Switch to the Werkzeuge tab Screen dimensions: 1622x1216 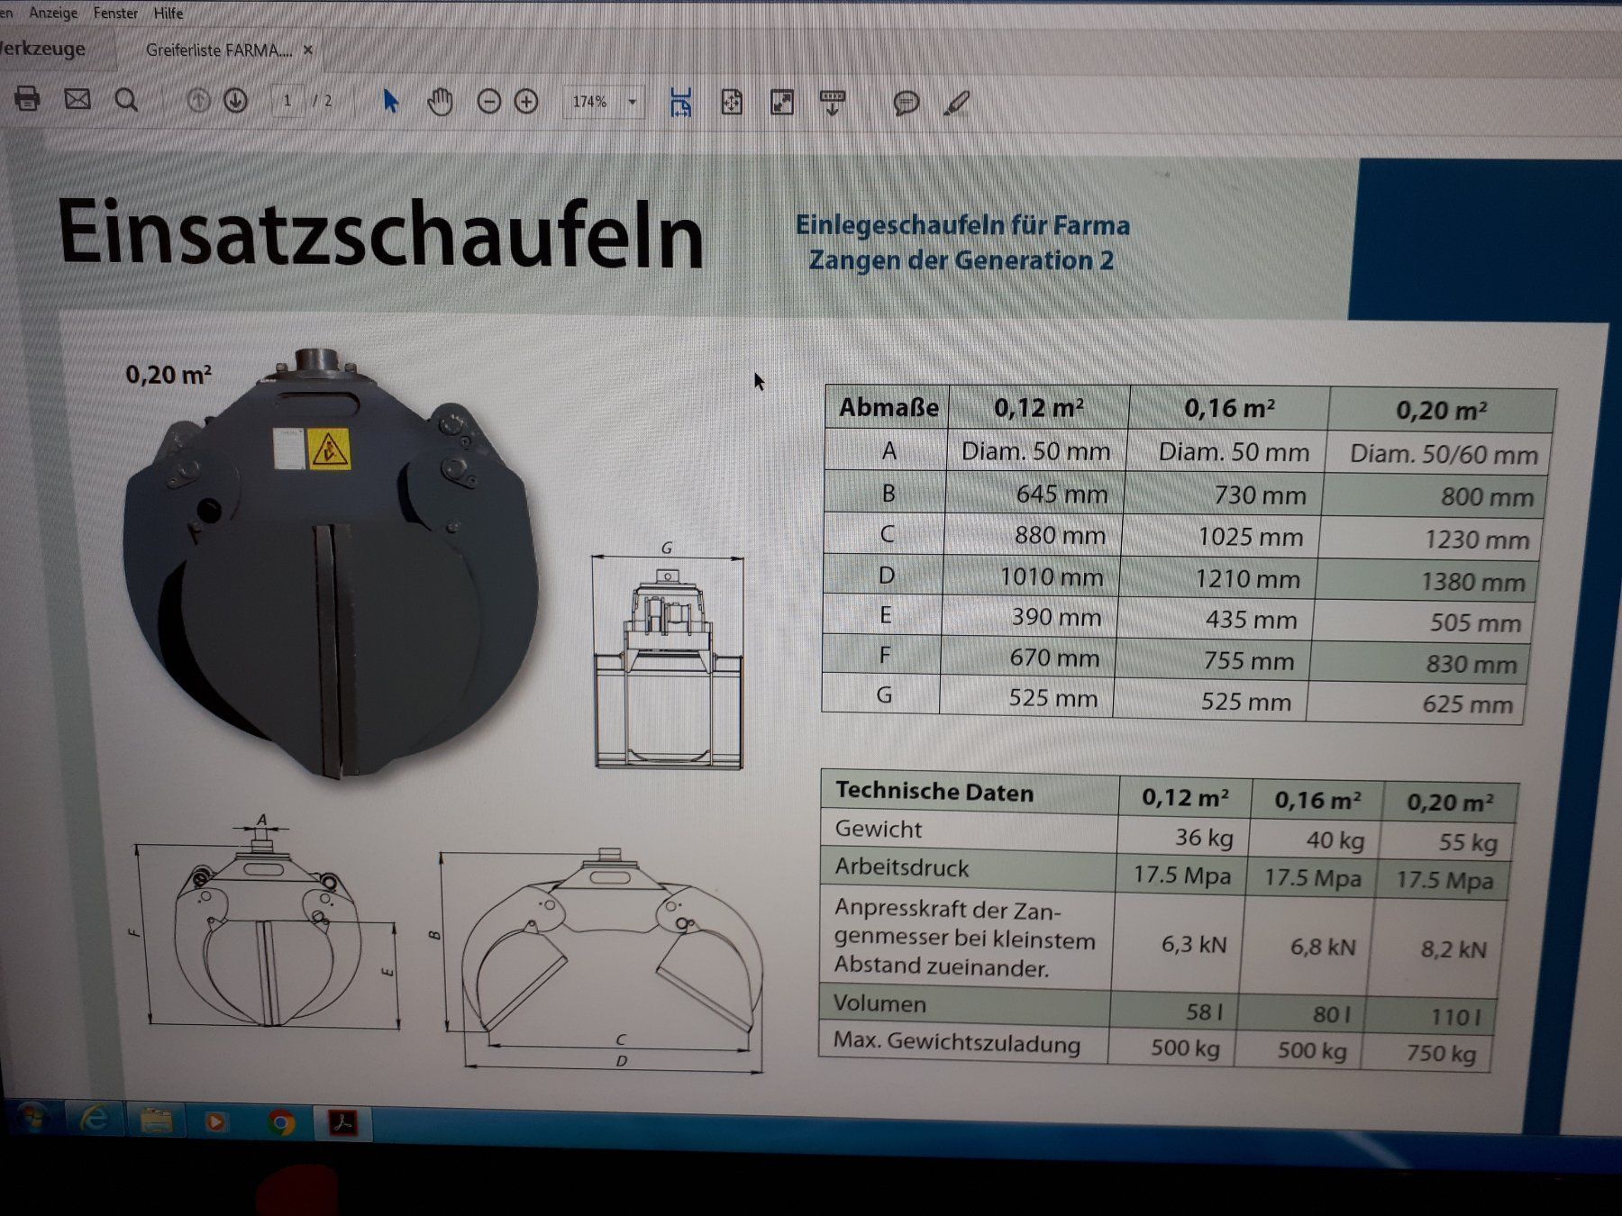pyautogui.click(x=43, y=49)
